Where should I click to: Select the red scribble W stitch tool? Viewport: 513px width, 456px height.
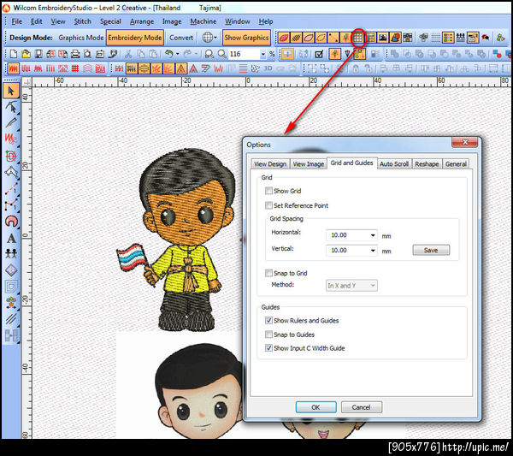point(11,139)
